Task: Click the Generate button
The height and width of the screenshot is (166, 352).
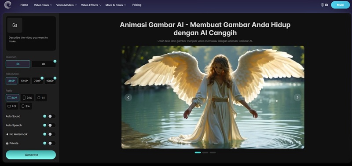Action: coord(31,155)
